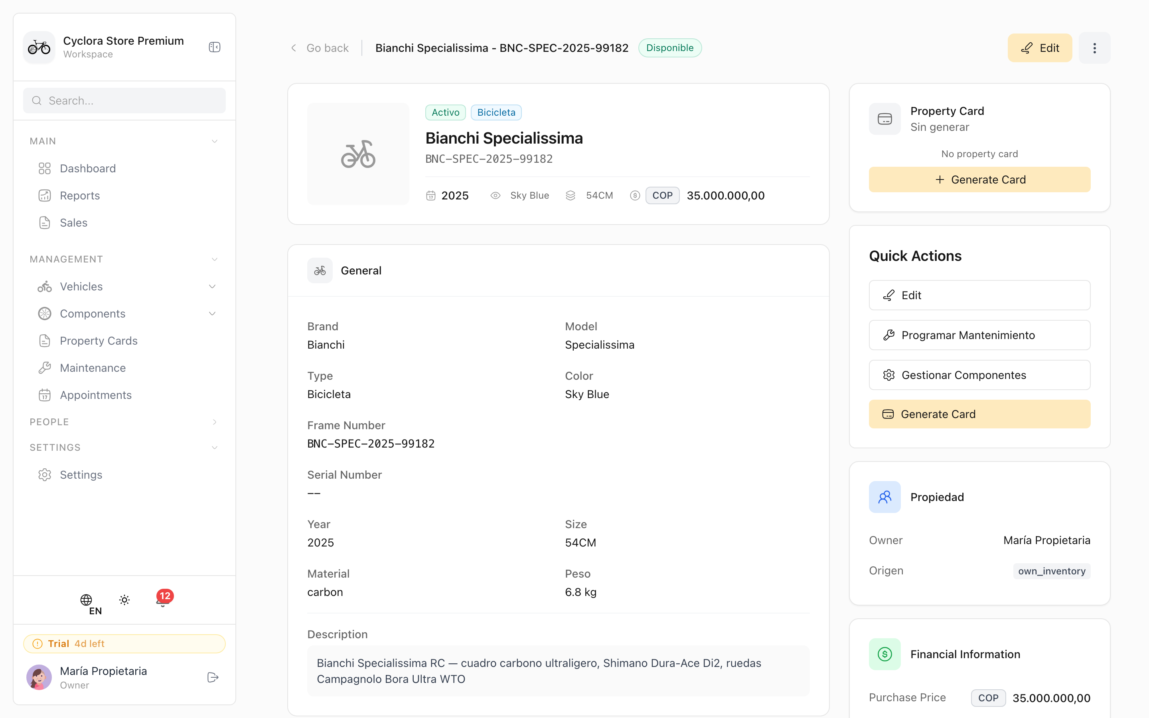Click the Cyclora Store bicycle logo
Viewport: 1149px width, 718px height.
coord(39,47)
